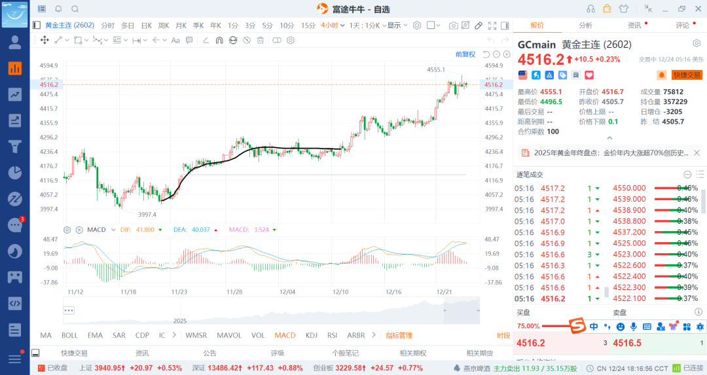Click 时段 session button
This screenshot has width=707, height=375.
[503, 335]
